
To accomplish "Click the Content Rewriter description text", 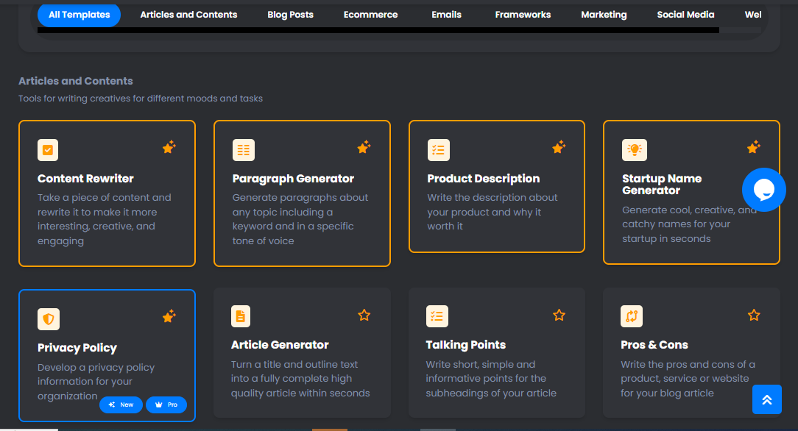I will (x=105, y=219).
